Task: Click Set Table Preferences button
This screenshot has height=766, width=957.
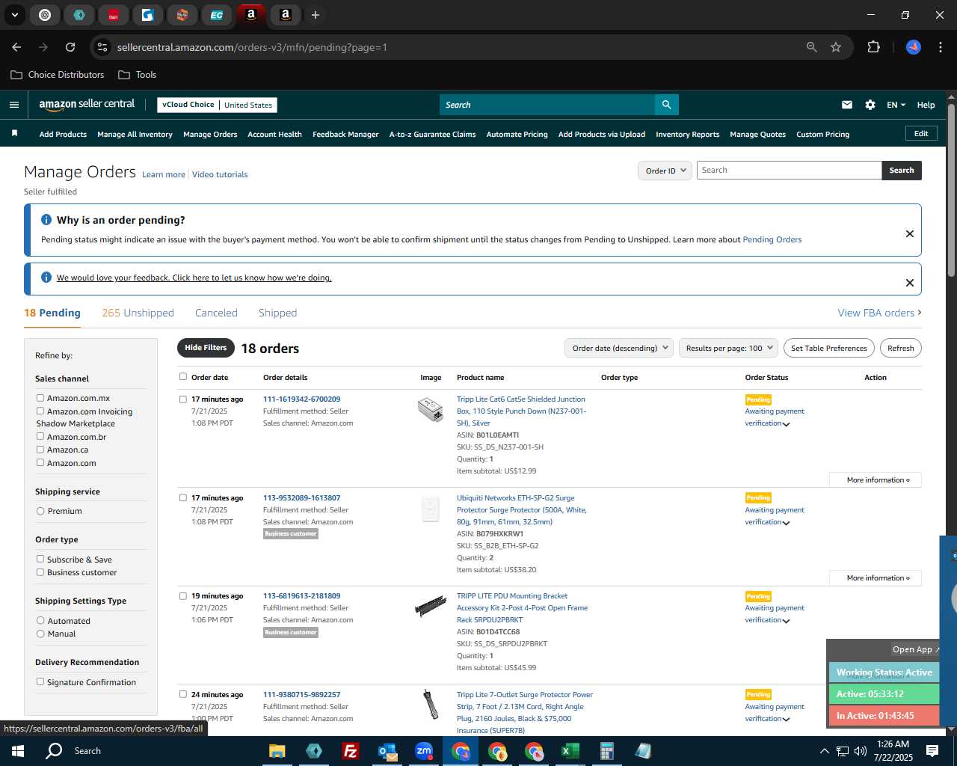Action: coord(829,348)
